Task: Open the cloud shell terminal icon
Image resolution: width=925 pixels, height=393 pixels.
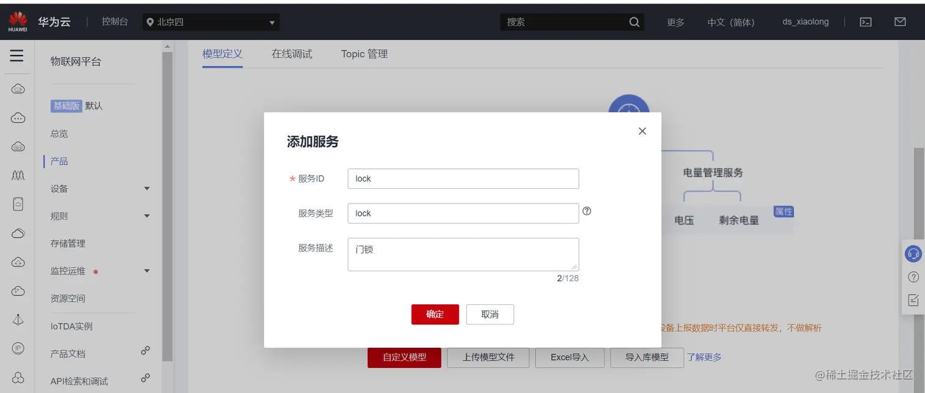Action: pyautogui.click(x=866, y=22)
